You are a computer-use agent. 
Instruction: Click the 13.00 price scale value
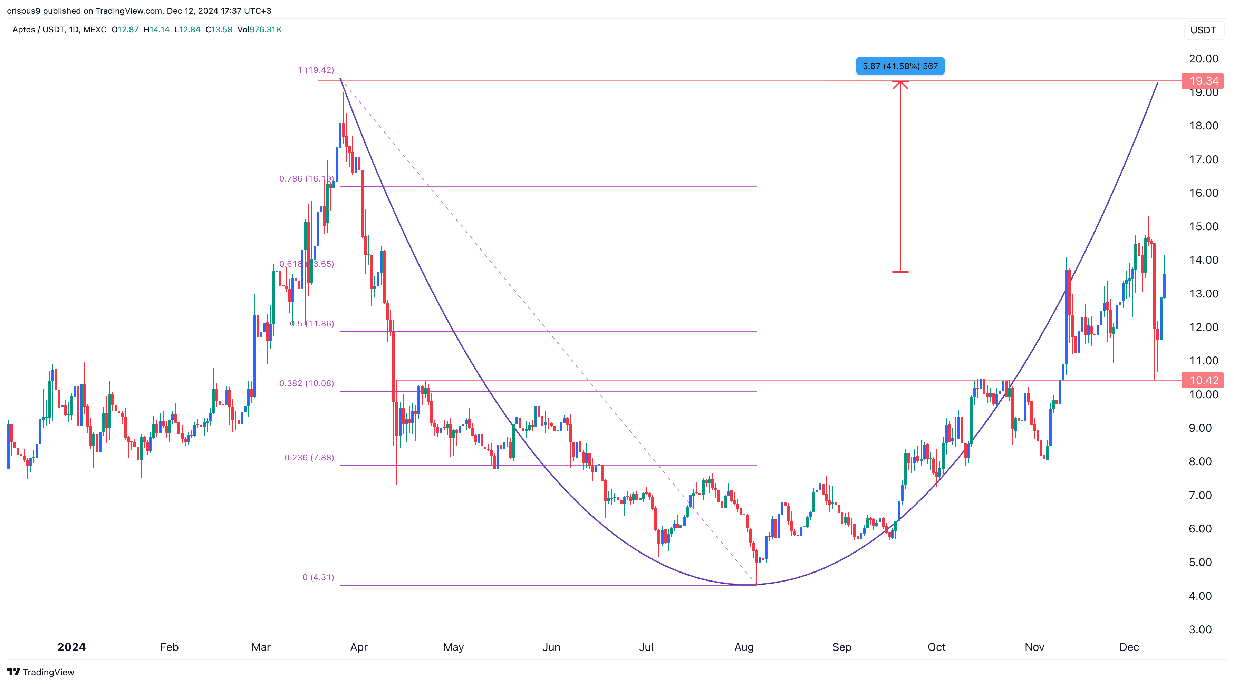pos(1203,294)
